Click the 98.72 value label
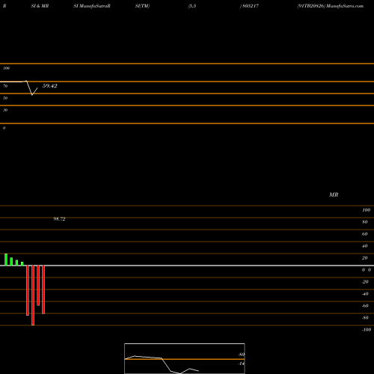Viewport: 374px width, 374px height. (59, 219)
